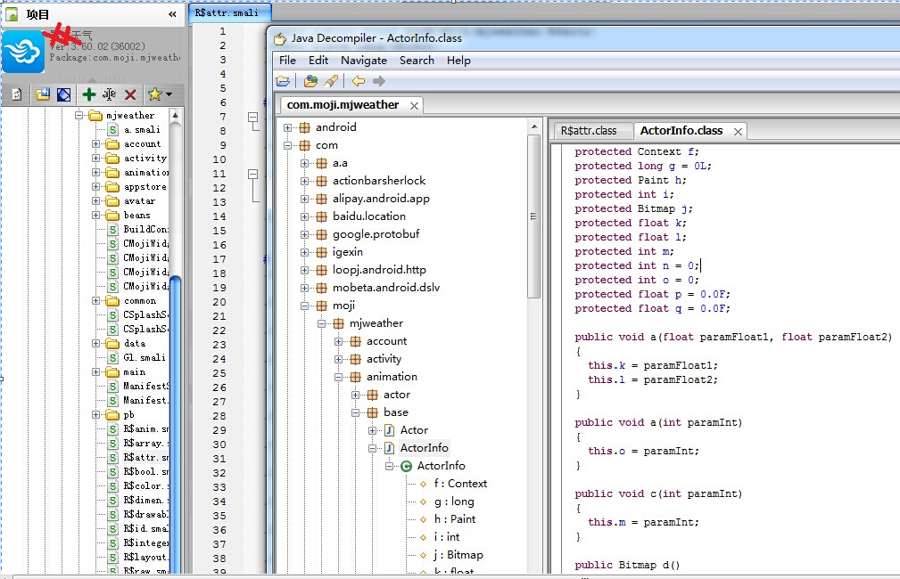Open the Navigate menu
The width and height of the screenshot is (900, 579).
[x=364, y=61]
